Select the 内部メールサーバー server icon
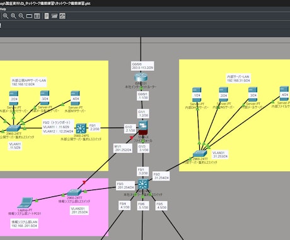This screenshot has width=290, height=240. [253, 95]
